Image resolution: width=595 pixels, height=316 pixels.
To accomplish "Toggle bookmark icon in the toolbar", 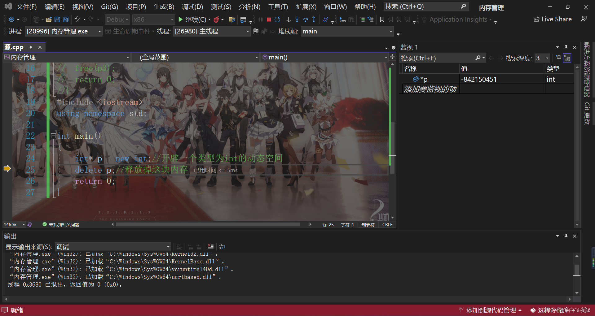I will click(382, 19).
